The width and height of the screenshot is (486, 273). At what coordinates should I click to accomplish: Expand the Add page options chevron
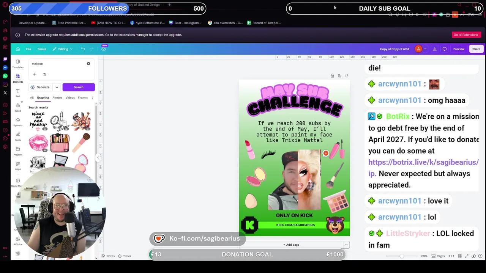pyautogui.click(x=346, y=245)
